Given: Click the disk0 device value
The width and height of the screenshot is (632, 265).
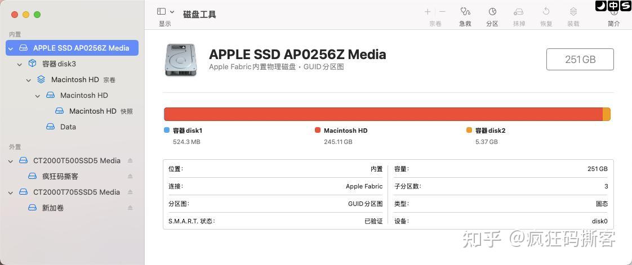Looking at the screenshot, I should pyautogui.click(x=600, y=221).
